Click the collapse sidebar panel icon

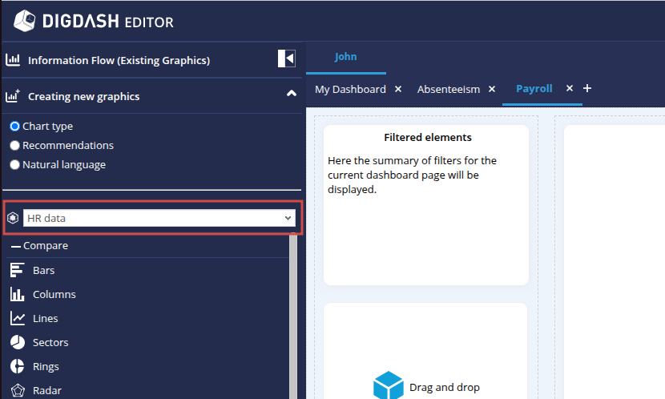(286, 59)
